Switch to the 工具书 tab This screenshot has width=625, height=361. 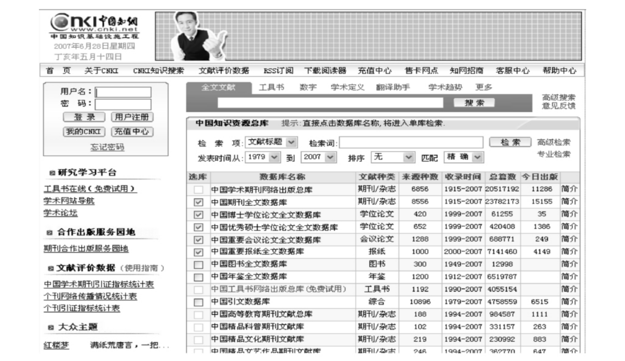(x=271, y=87)
